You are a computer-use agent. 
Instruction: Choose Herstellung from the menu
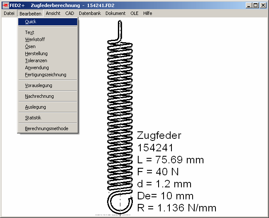tap(36, 53)
